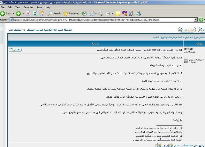
Task: Open the File menu
Action: [x=3, y=7]
